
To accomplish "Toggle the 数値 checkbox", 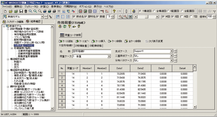I will (x=97, y=16).
